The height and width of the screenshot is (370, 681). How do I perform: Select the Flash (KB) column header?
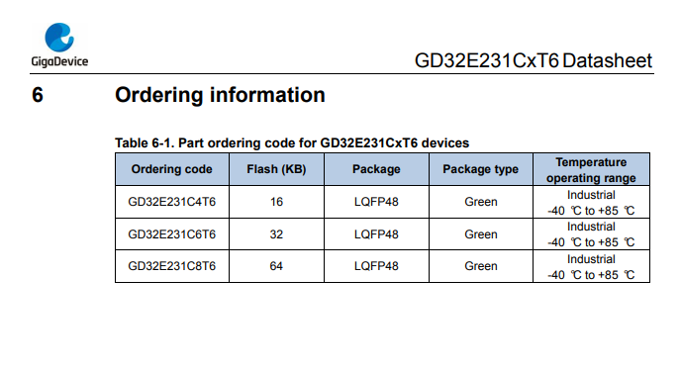pyautogui.click(x=276, y=169)
